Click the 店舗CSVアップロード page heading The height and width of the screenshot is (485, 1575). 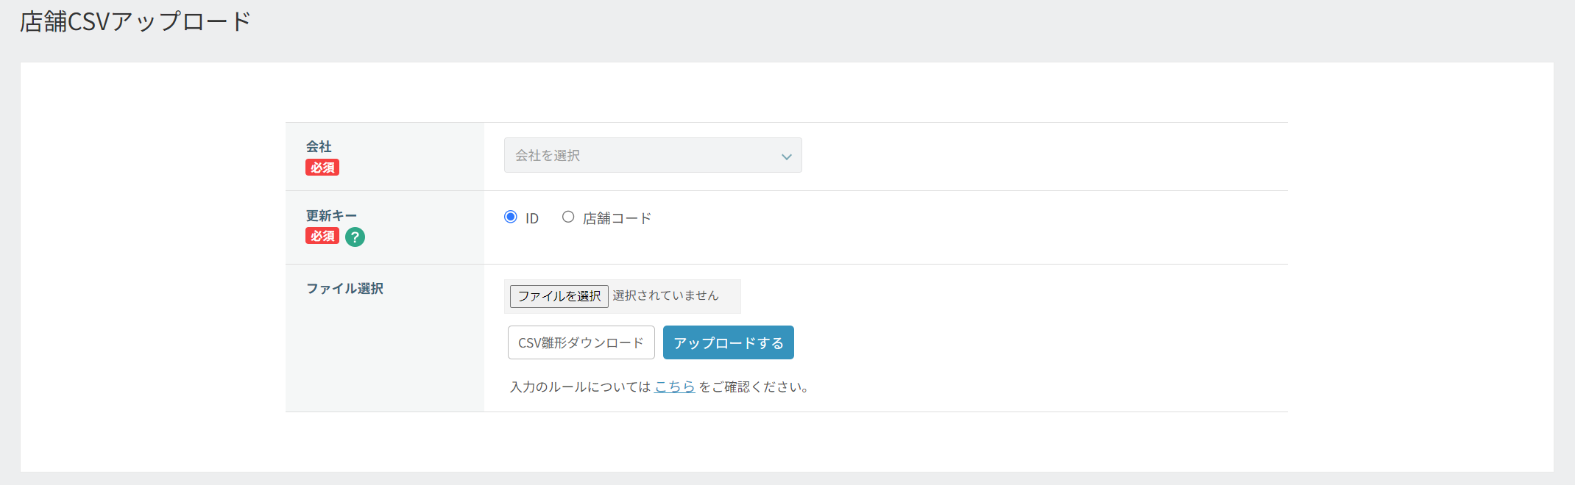click(135, 22)
